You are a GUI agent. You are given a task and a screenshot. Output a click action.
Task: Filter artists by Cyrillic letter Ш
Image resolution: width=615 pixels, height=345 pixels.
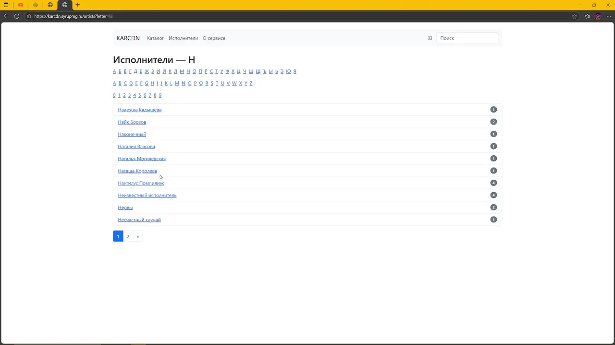251,71
